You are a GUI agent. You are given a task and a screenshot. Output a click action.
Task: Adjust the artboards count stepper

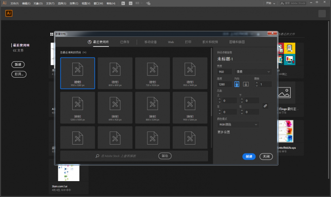click(x=257, y=84)
